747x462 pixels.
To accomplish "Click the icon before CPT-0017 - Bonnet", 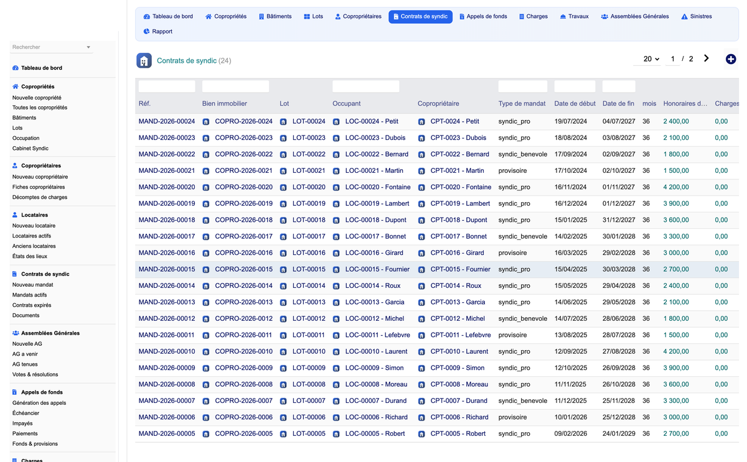I will (421, 237).
